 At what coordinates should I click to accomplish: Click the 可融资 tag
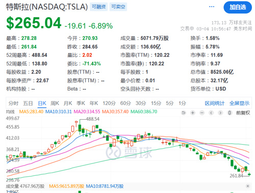(98, 7)
